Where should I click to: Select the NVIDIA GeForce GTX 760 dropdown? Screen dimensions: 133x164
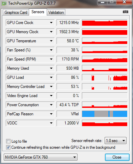(41, 157)
